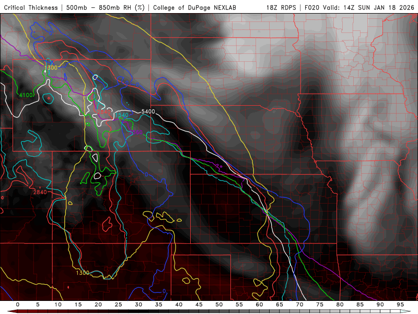Image resolution: width=418 pixels, height=314 pixels.
Task: Click the "70" value on the color scale
Action: pyautogui.click(x=299, y=305)
